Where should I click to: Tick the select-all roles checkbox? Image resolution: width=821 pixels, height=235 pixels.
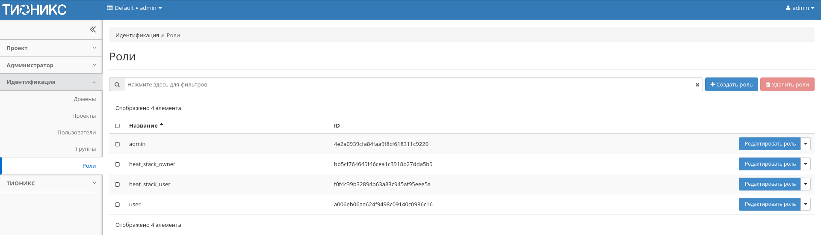pyautogui.click(x=118, y=126)
